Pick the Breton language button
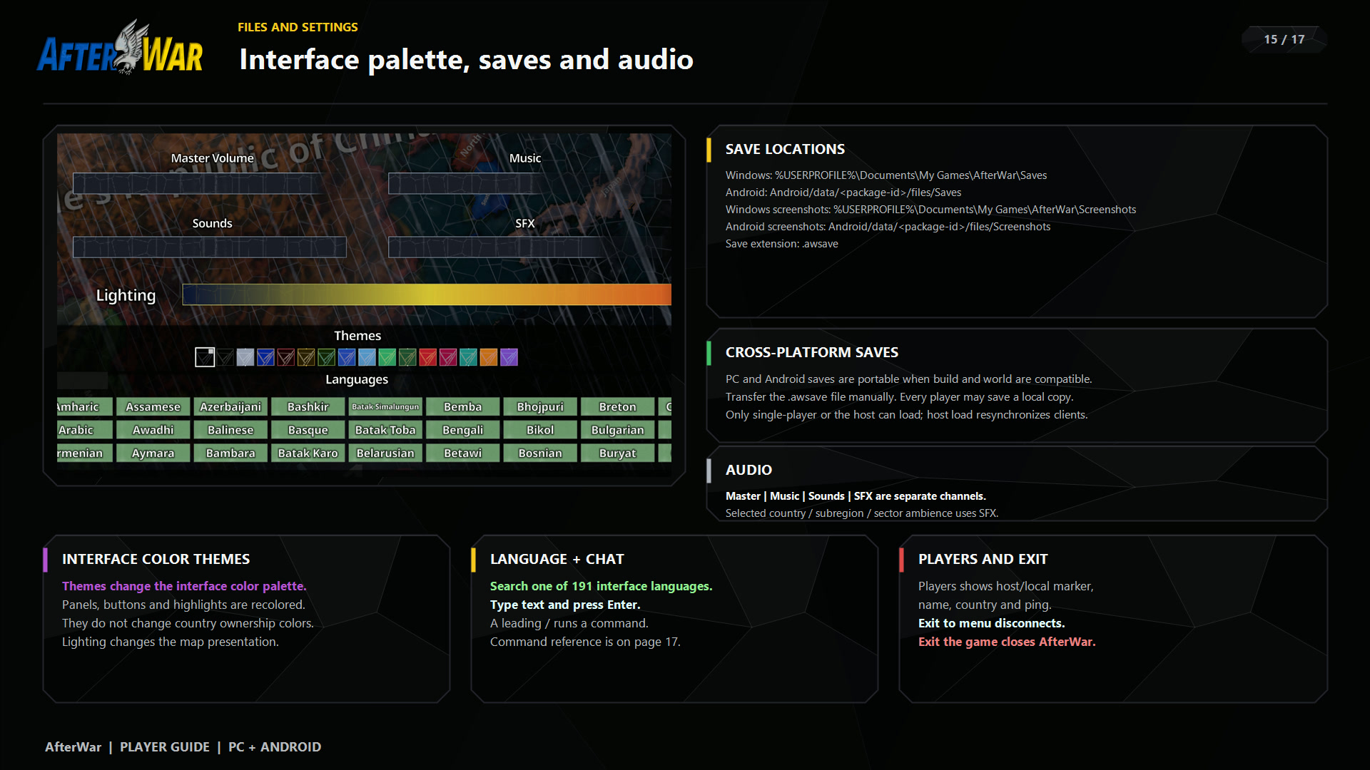Screen dimensions: 1370x770 tap(618, 406)
